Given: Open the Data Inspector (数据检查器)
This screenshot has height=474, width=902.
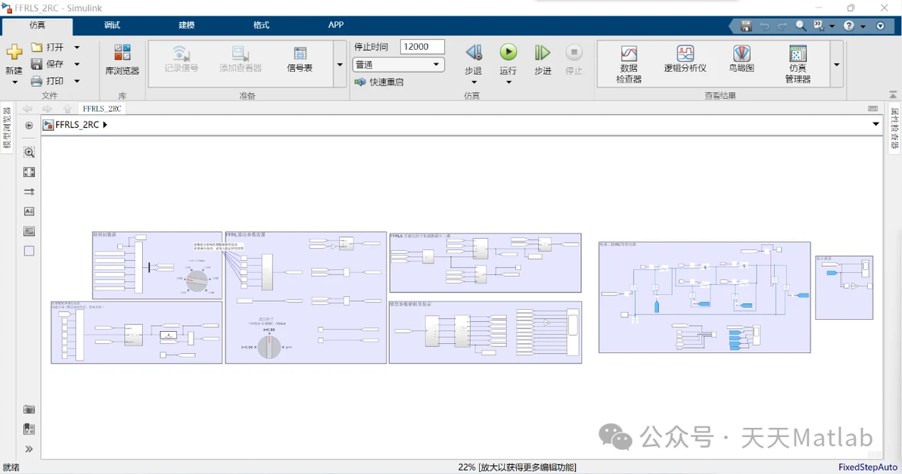Looking at the screenshot, I should (629, 64).
